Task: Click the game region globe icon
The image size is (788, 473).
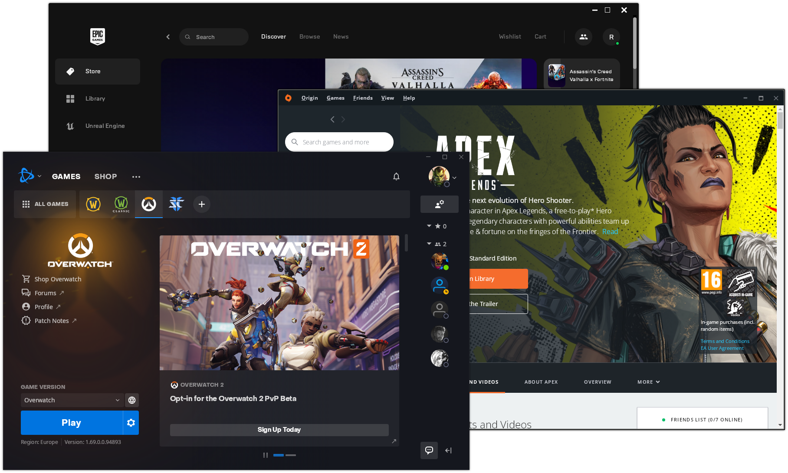Action: (132, 400)
